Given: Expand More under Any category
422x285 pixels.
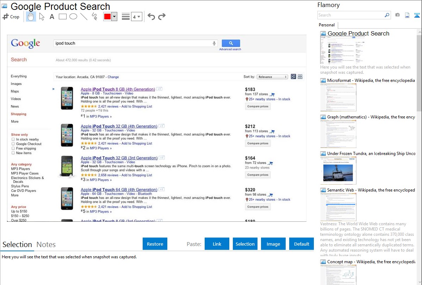Looking at the screenshot, I should (x=15, y=195).
